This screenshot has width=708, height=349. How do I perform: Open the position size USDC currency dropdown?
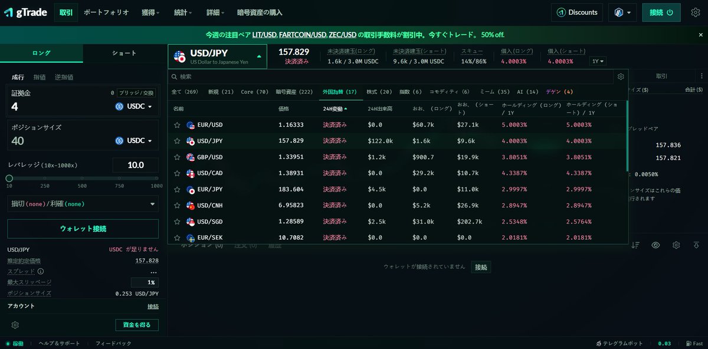134,141
